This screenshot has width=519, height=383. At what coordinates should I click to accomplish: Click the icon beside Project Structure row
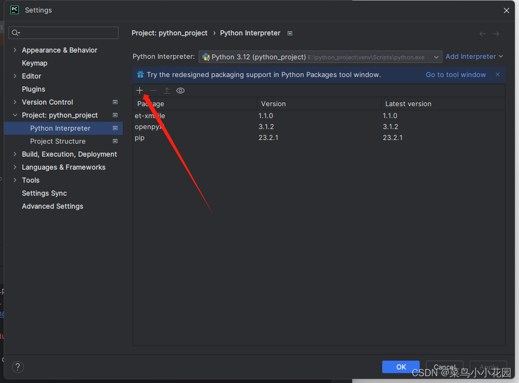[115, 141]
